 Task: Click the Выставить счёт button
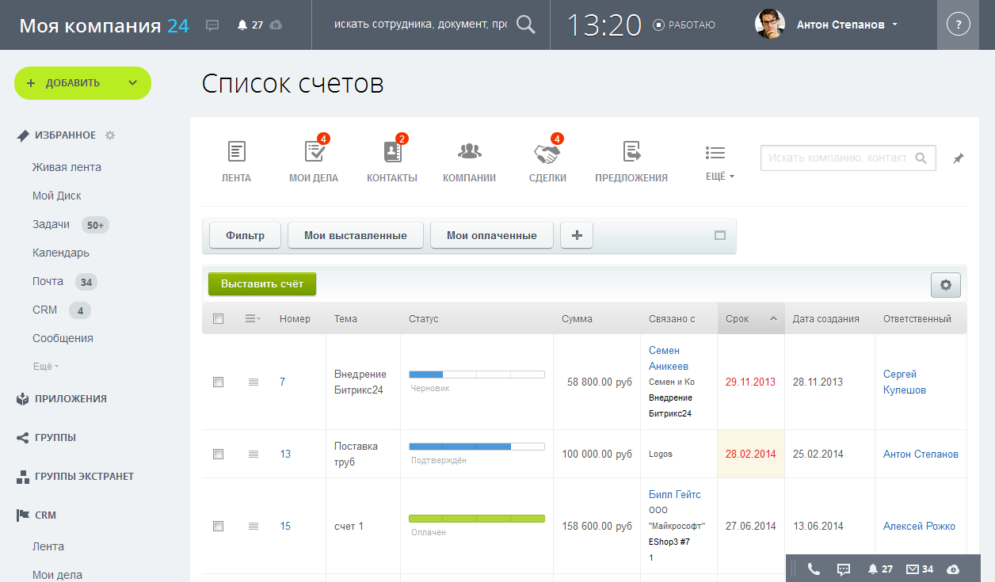click(262, 284)
